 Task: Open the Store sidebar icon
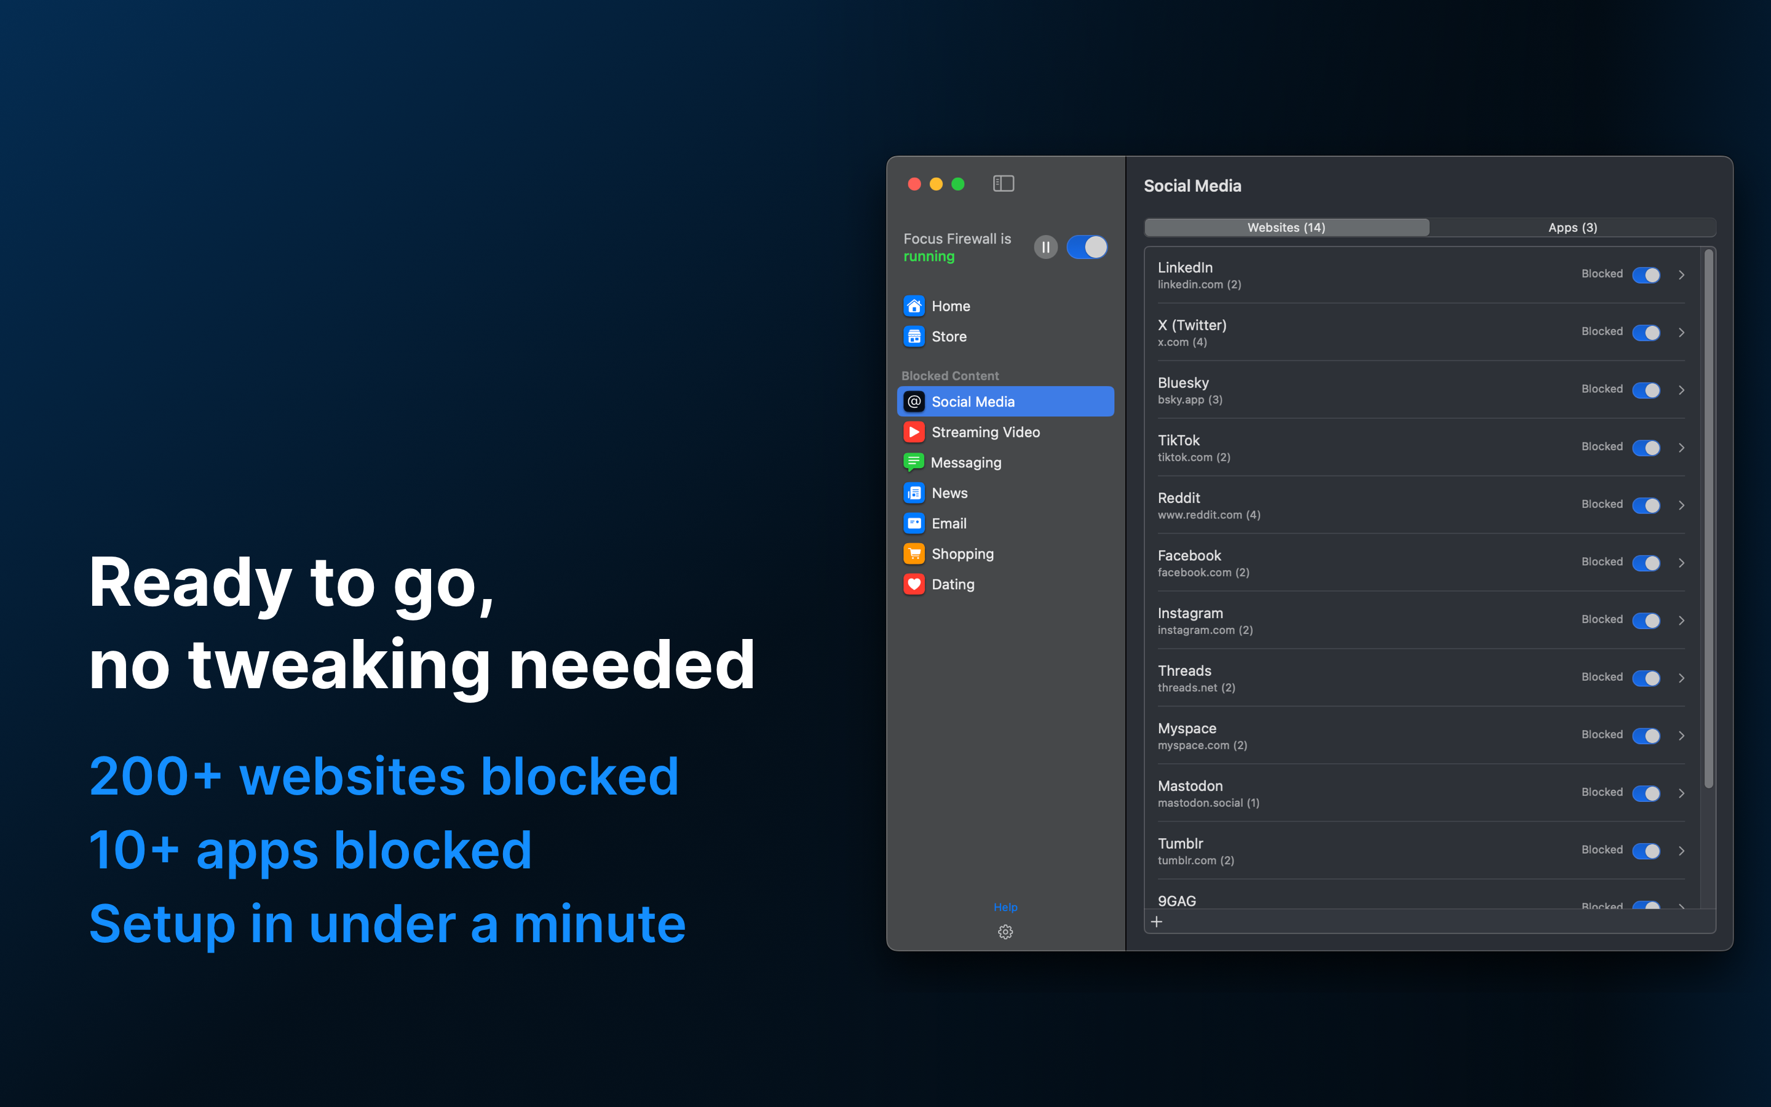(914, 337)
